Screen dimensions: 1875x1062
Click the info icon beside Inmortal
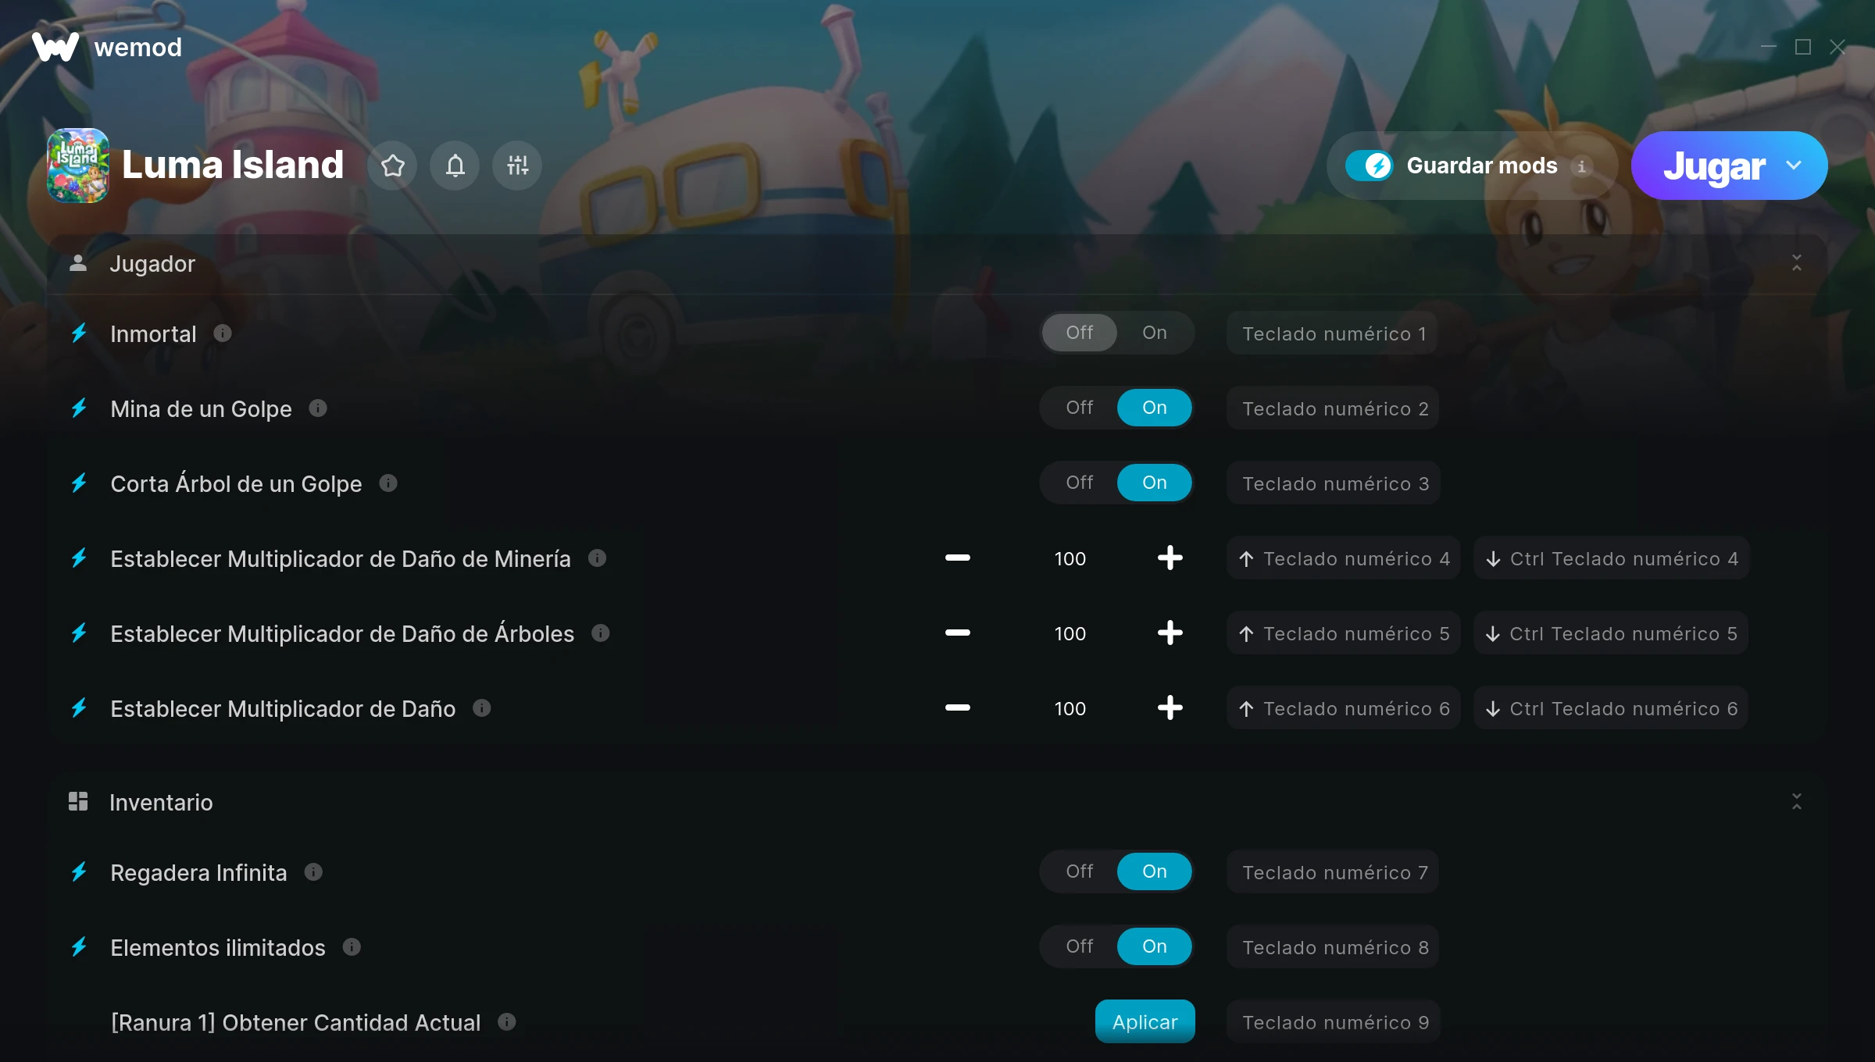coord(223,333)
